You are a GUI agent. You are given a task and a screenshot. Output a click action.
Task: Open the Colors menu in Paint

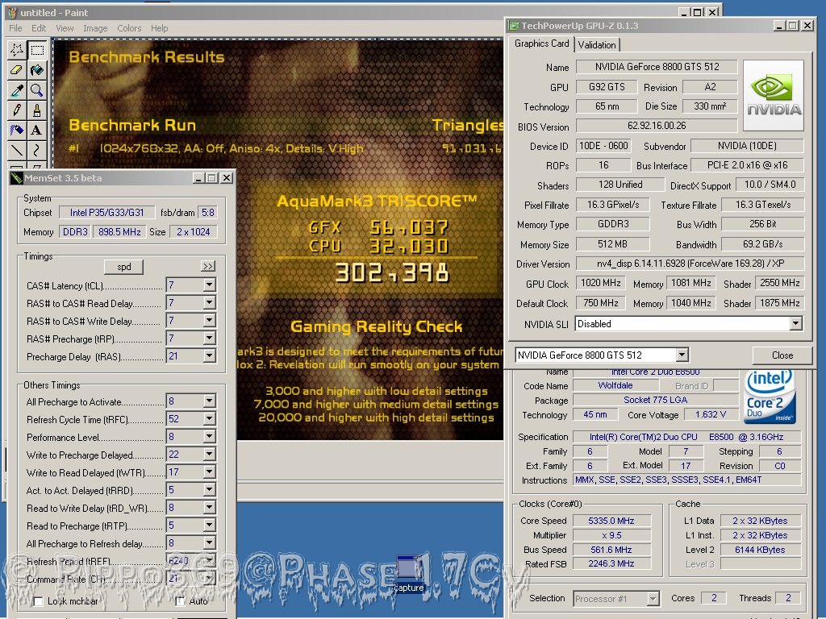click(x=129, y=28)
